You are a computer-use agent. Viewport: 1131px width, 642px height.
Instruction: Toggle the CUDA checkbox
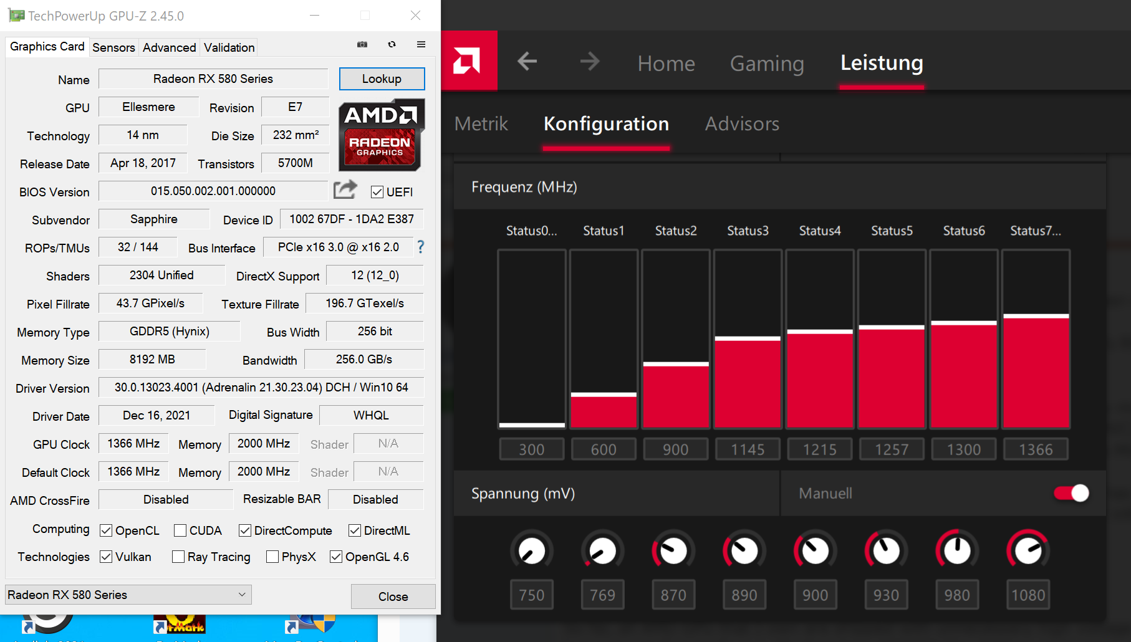tap(180, 530)
